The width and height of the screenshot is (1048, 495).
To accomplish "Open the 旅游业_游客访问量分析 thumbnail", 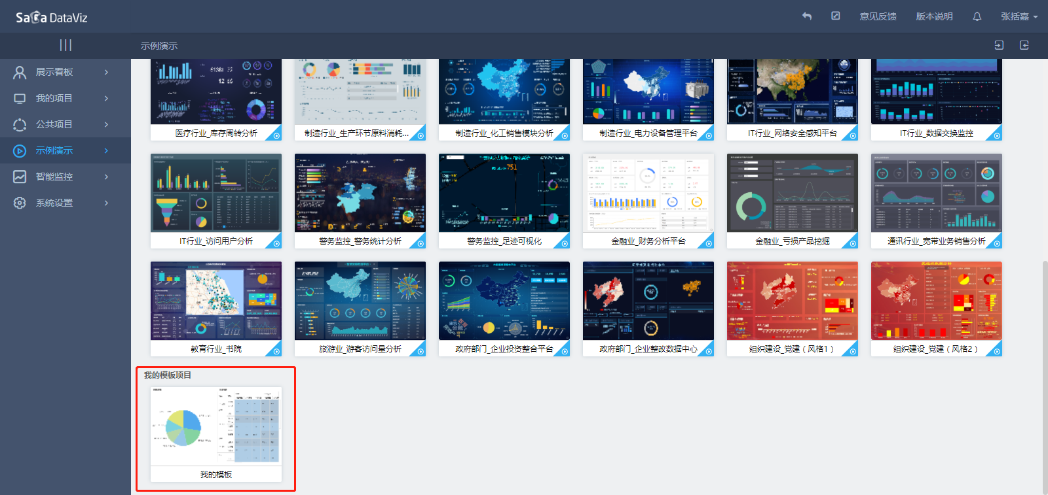I will 360,301.
